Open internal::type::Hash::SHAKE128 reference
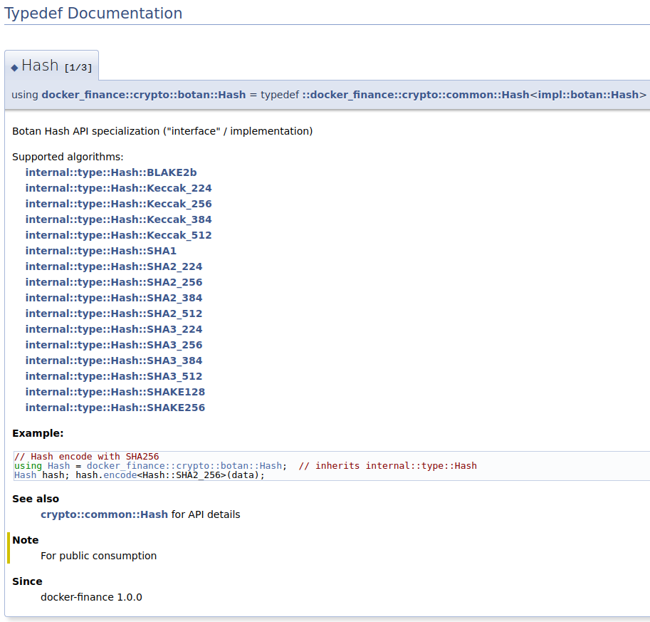This screenshot has height=622, width=650. [115, 392]
